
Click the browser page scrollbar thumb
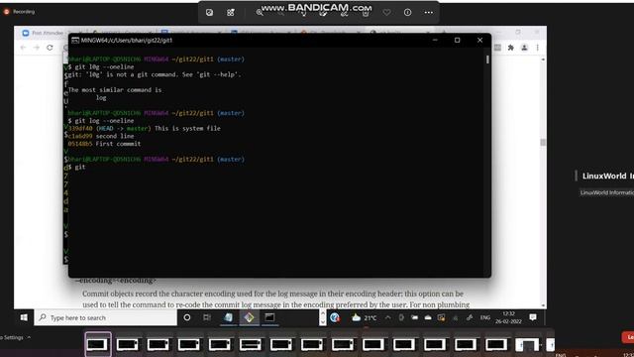click(543, 143)
